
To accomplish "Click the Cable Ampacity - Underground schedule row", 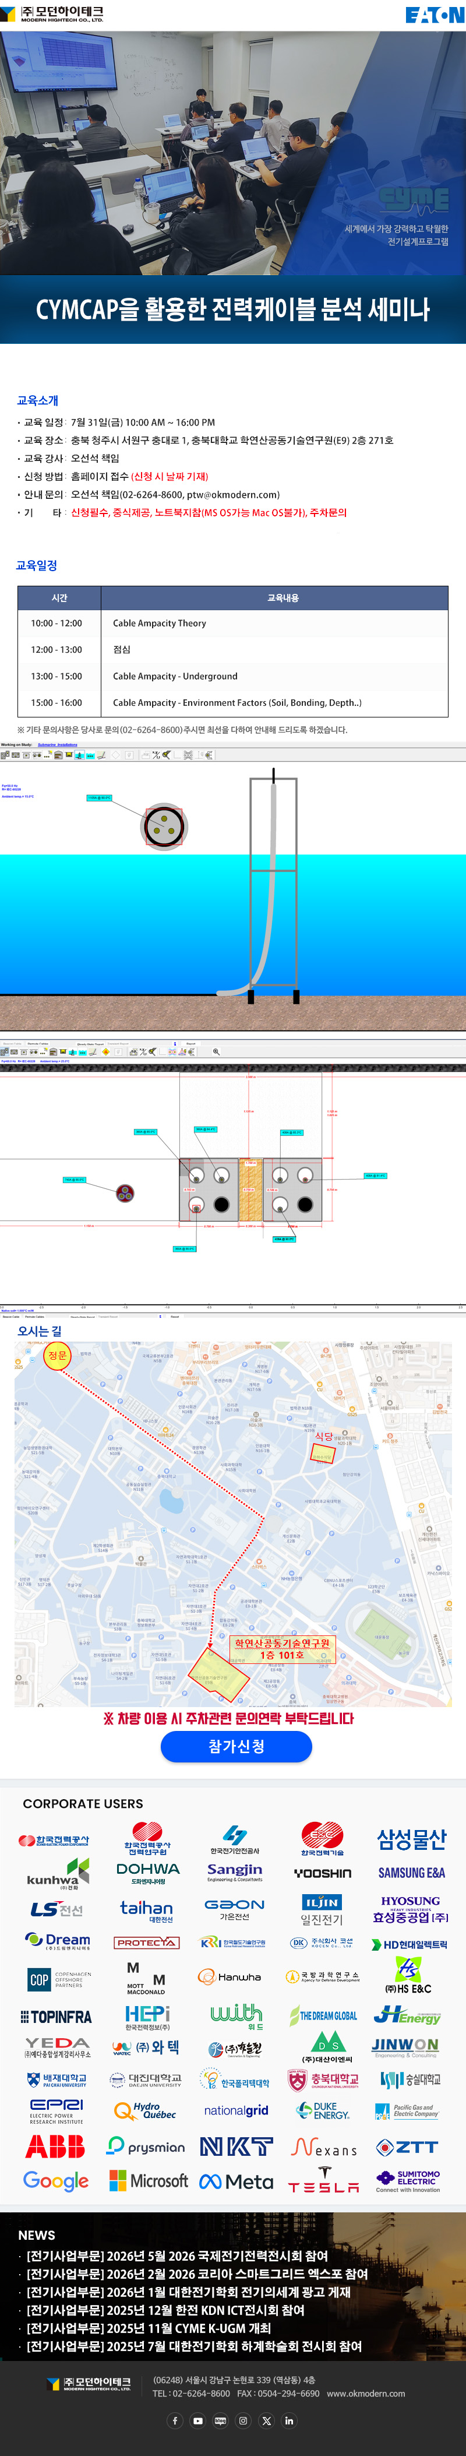I will (x=232, y=677).
